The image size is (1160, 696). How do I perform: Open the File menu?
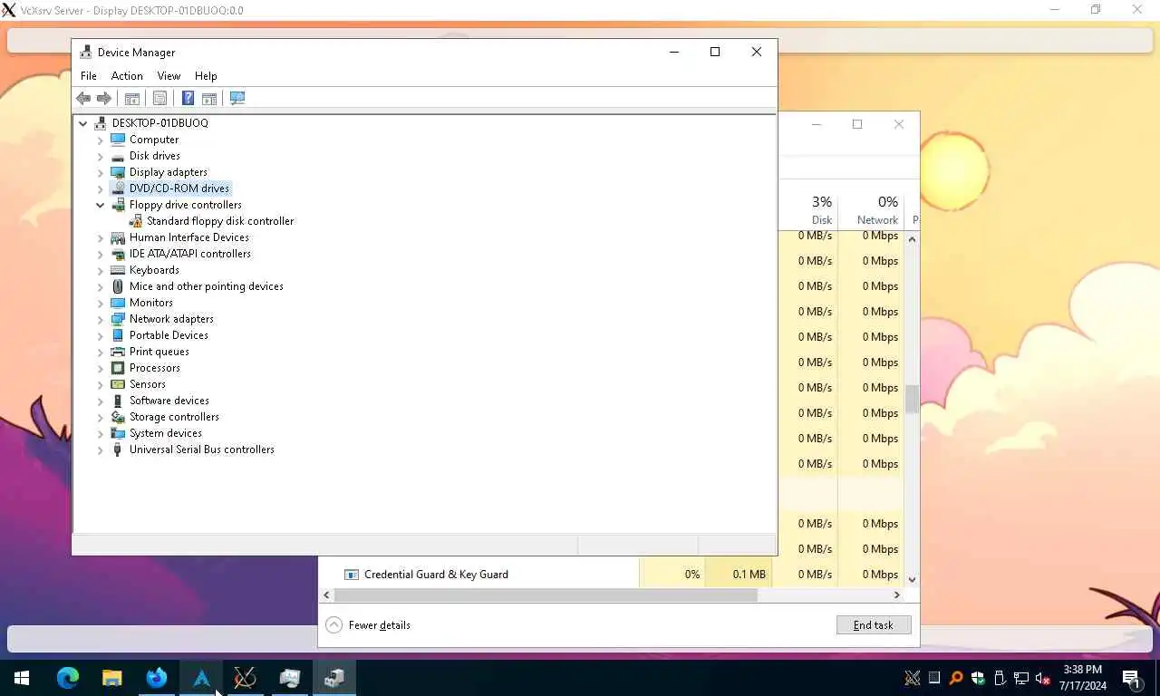point(89,76)
